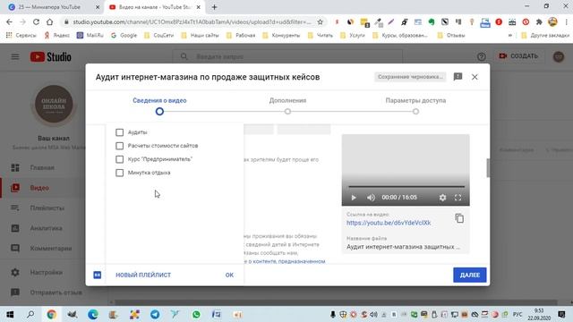This screenshot has width=573, height=322.
Task: Click the preview video progress bar
Action: 406,187
